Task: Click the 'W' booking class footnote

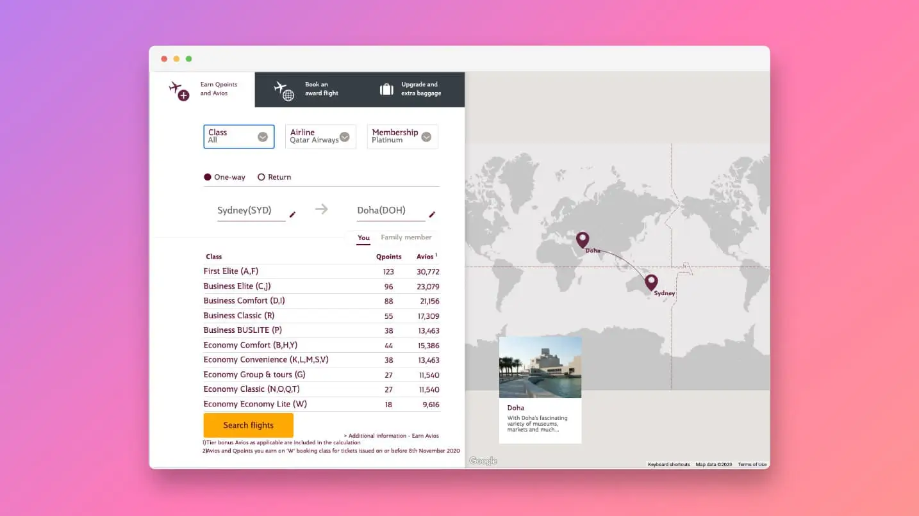Action: coord(331,451)
